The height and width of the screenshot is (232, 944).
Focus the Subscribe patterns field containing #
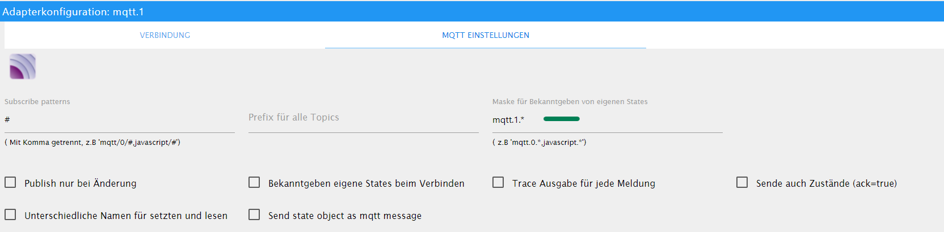coord(120,120)
